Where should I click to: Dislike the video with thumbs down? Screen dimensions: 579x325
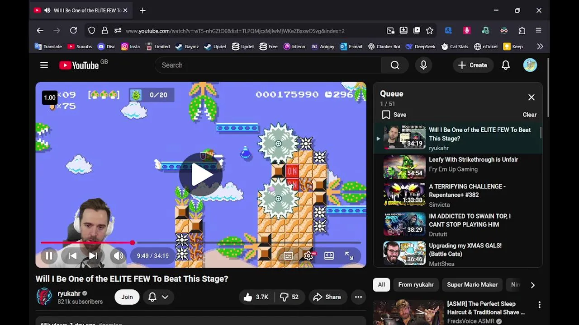click(289, 297)
